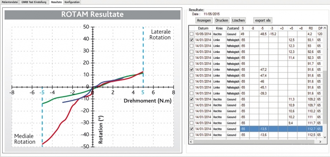This screenshot has width=330, height=157.
Task: Sort by the Datum column header
Action: (x=203, y=28)
